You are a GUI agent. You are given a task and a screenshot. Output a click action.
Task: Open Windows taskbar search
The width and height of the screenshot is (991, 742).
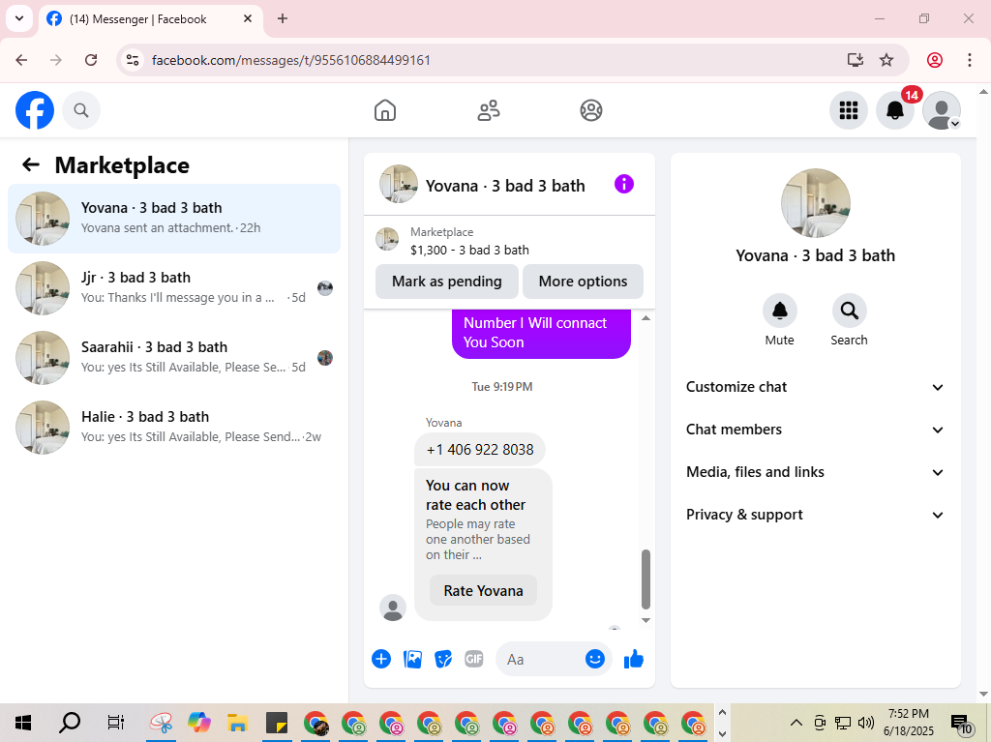[70, 723]
